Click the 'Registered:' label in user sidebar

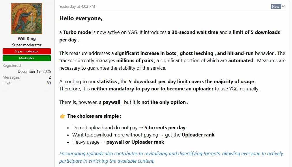(x=12, y=65)
